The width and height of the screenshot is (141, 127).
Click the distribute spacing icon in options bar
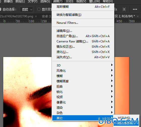click(124, 9)
